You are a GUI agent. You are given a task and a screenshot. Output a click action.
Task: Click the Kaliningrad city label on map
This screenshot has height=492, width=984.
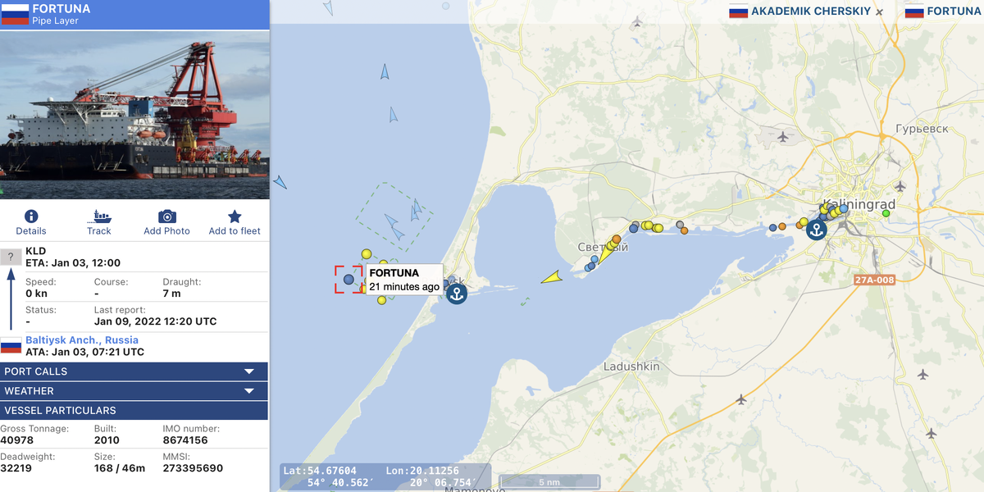(860, 204)
